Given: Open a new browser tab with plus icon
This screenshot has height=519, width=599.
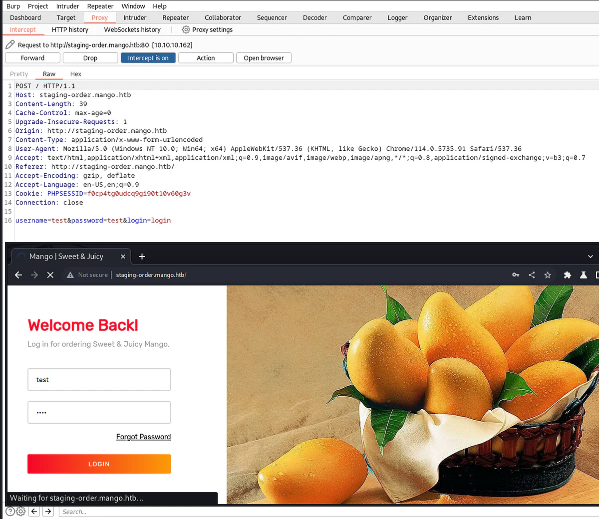Looking at the screenshot, I should pyautogui.click(x=142, y=257).
